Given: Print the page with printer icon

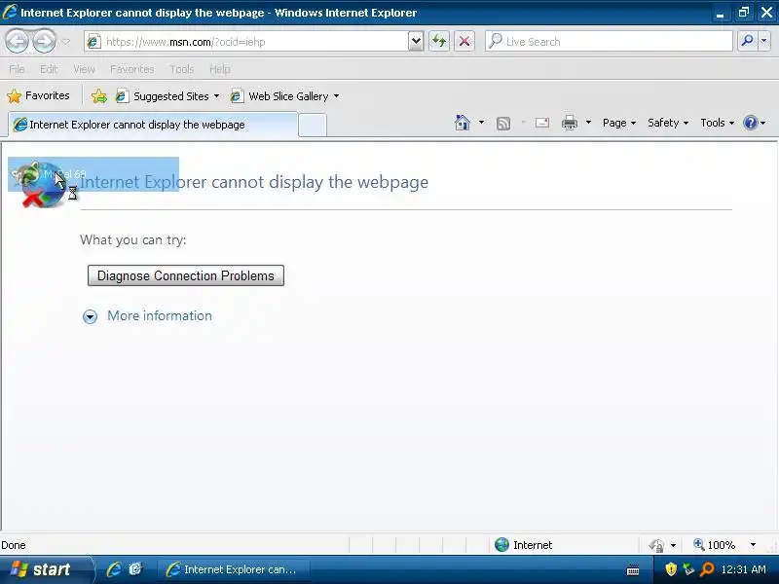Looking at the screenshot, I should click(570, 123).
